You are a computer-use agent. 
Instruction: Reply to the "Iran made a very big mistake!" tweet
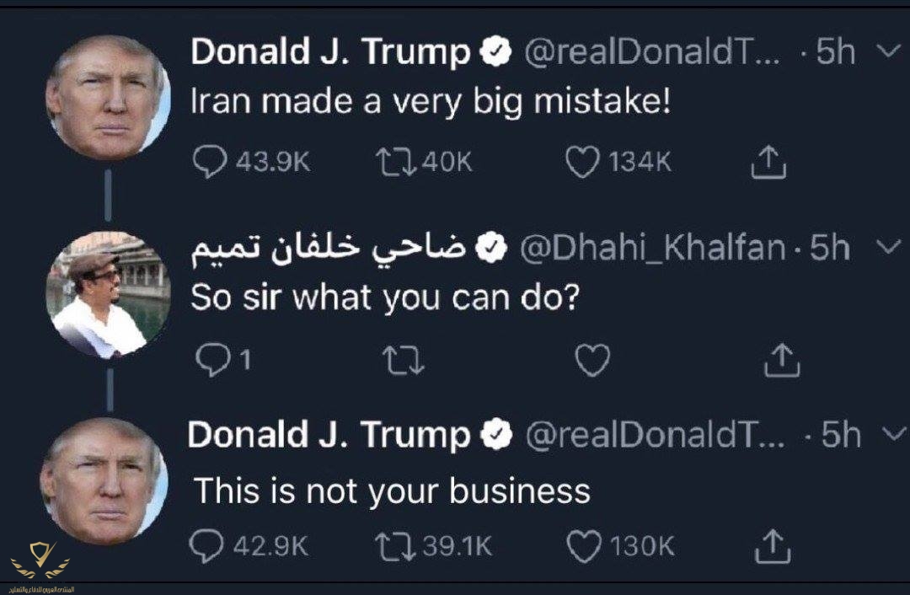(207, 162)
